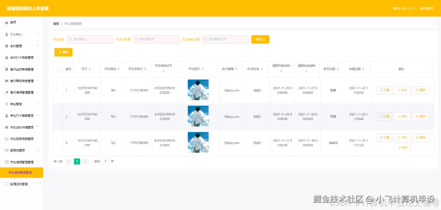Expand the 疫情资讯管理 menu chevron
The image size is (441, 210).
(x=38, y=184)
